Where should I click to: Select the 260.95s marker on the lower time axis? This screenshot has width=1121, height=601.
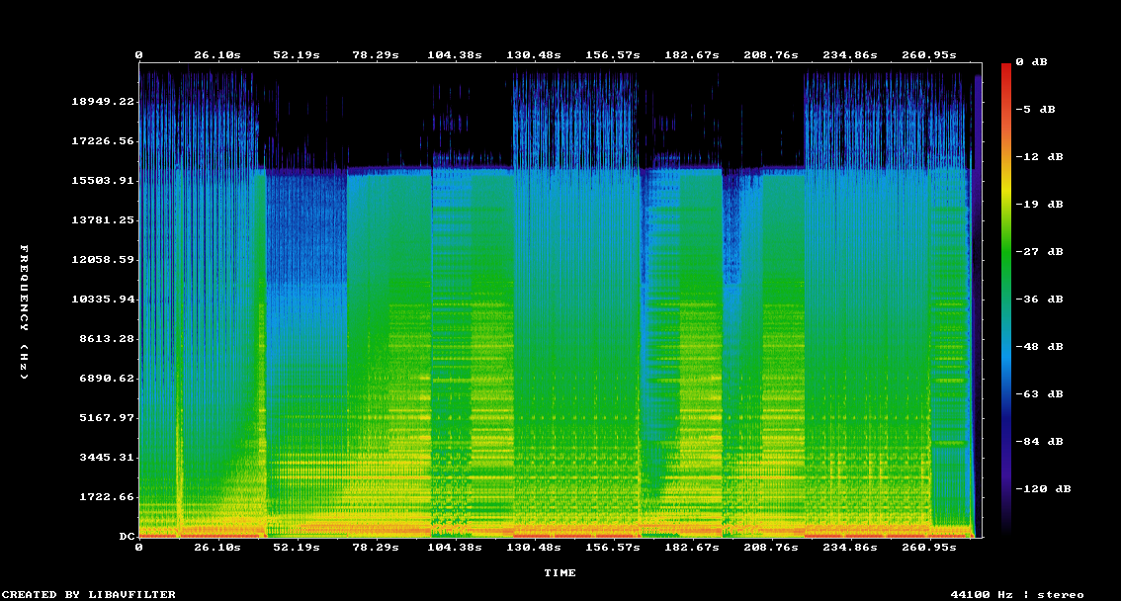click(x=930, y=547)
